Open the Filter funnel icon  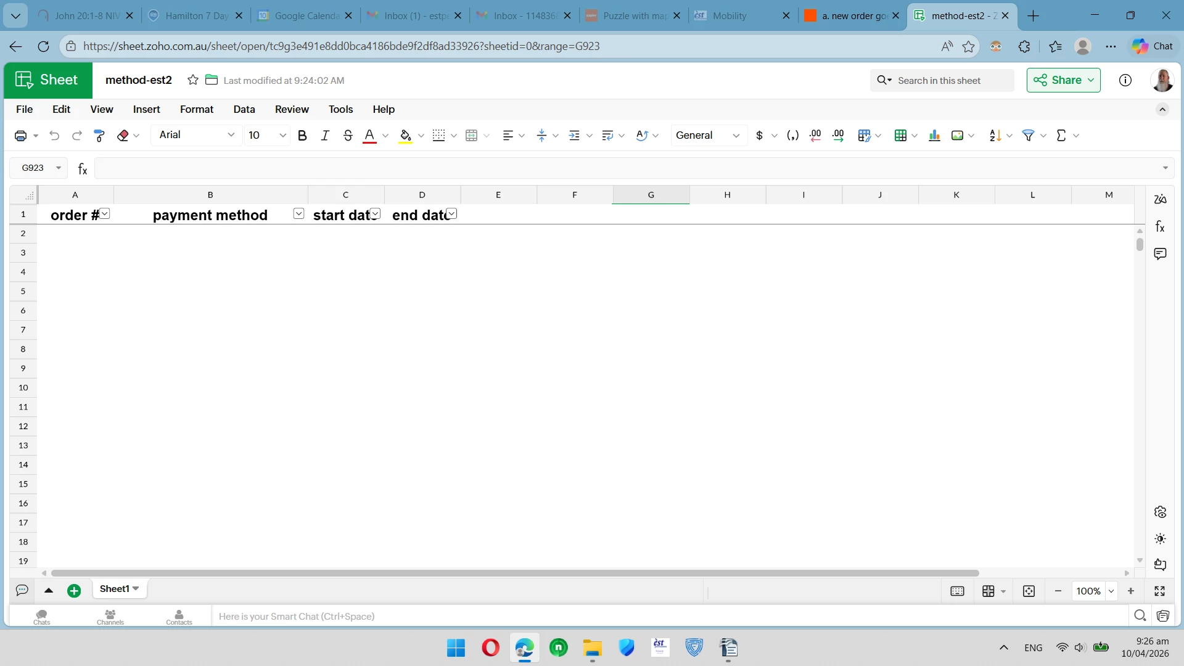click(1028, 136)
